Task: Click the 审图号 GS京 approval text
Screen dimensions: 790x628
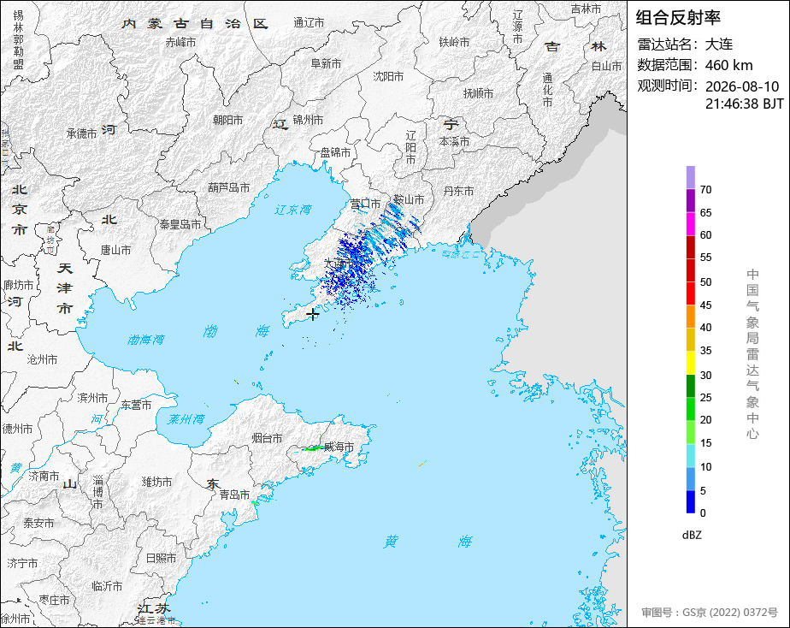Action: 710,613
